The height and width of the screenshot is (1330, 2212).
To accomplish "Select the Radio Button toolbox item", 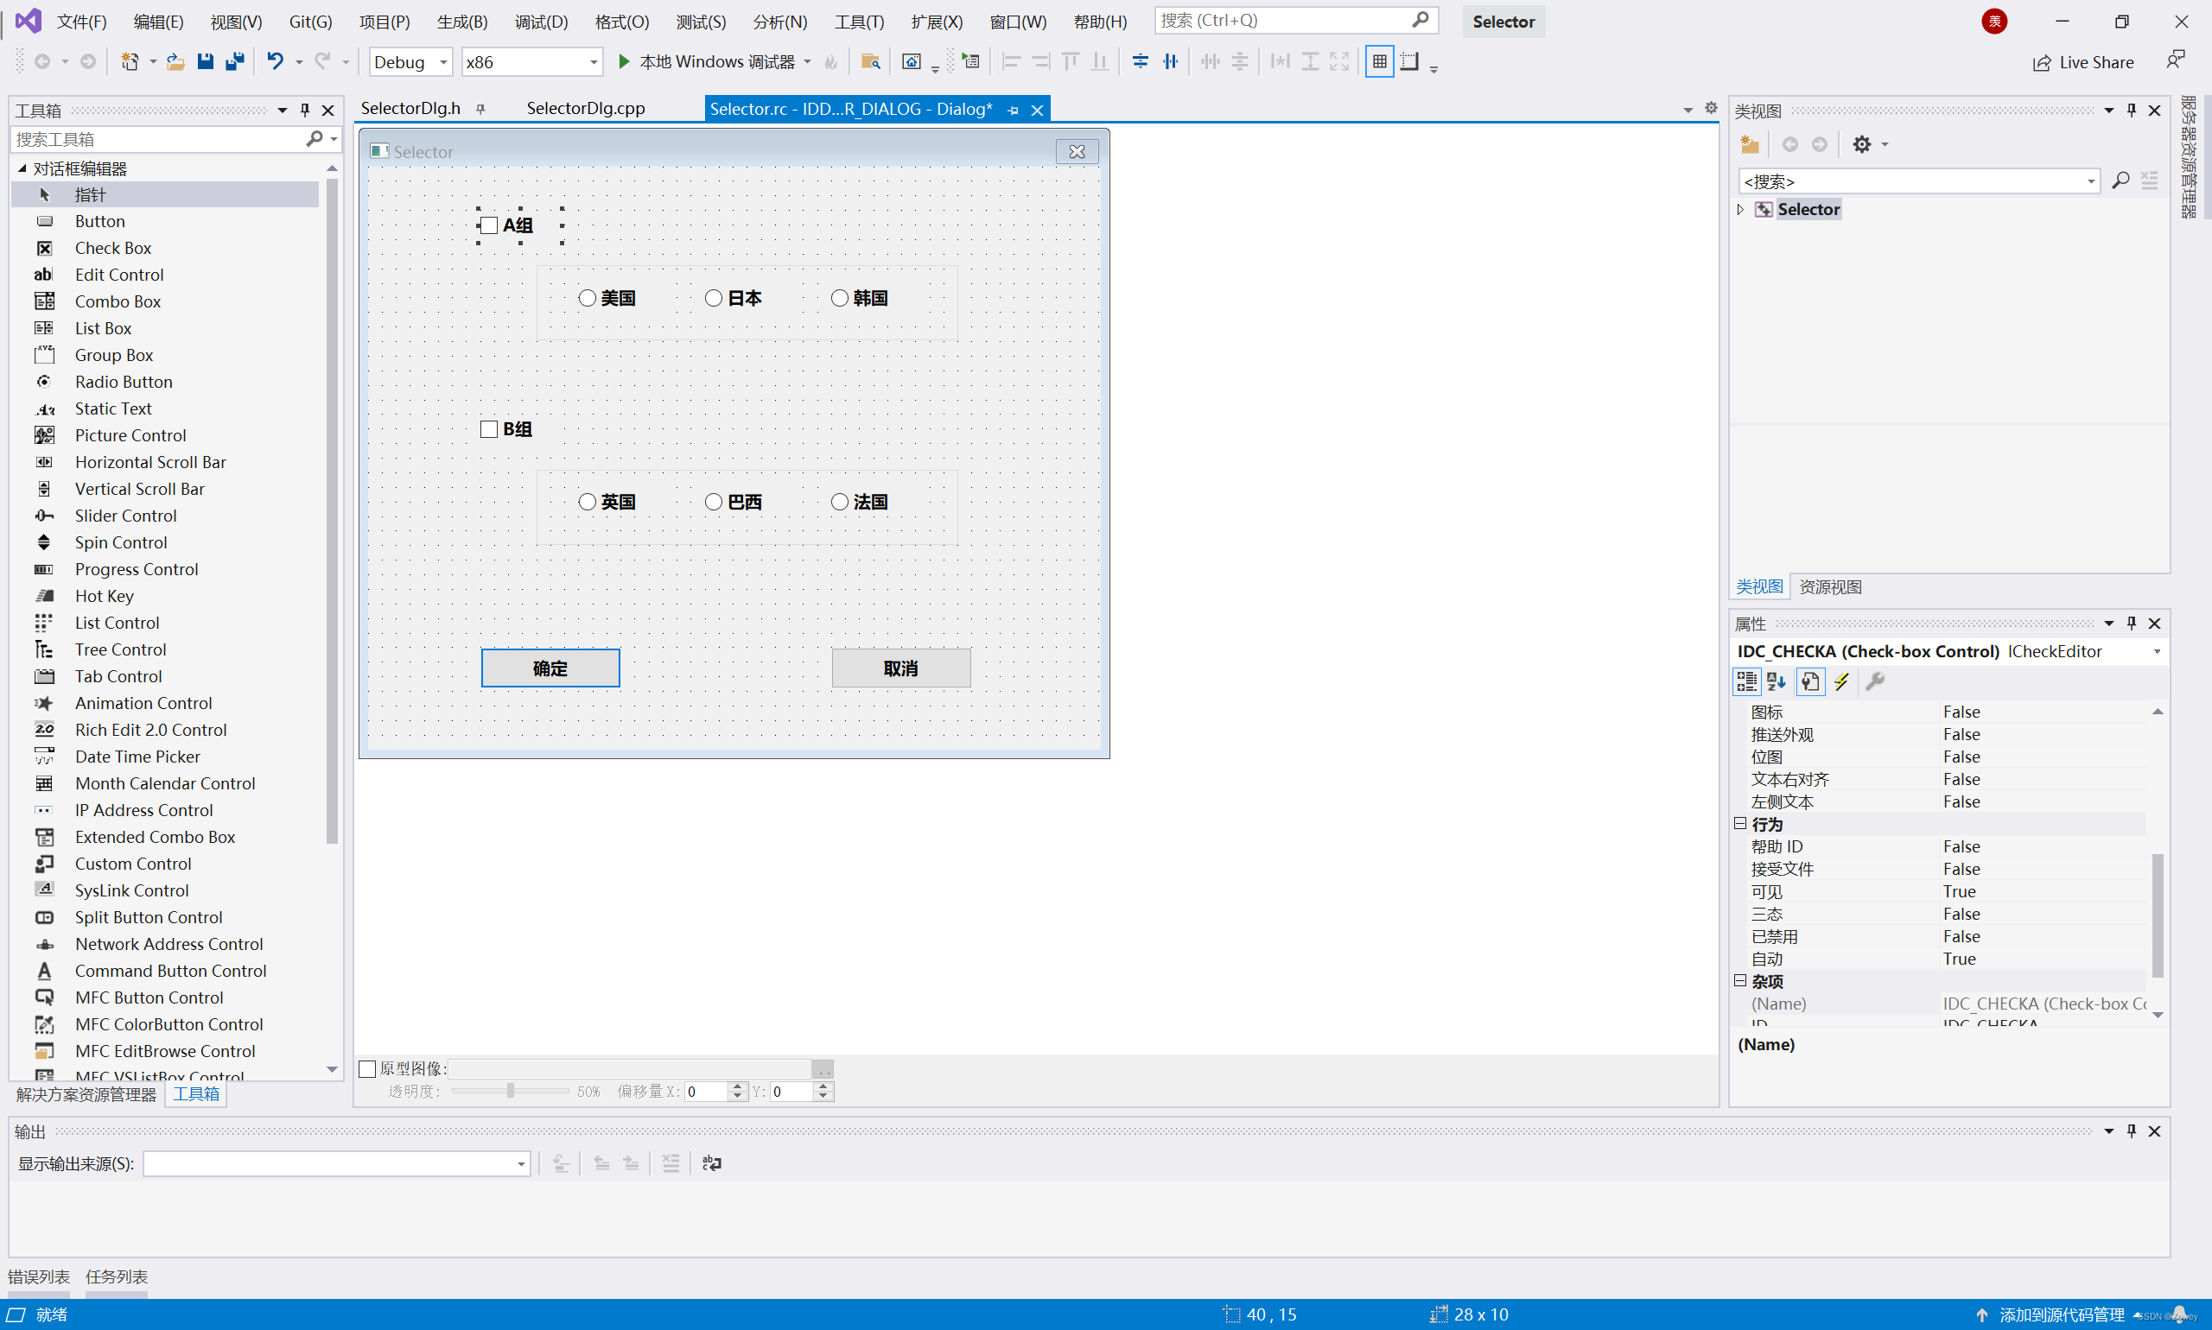I will tap(124, 382).
